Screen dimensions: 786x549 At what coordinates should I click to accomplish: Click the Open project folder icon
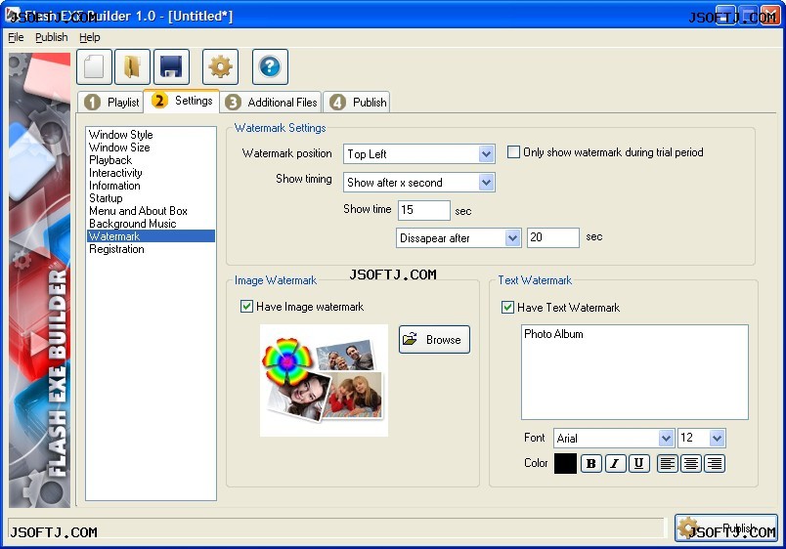pyautogui.click(x=132, y=66)
